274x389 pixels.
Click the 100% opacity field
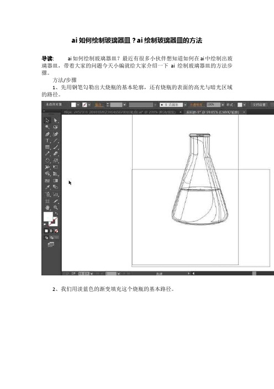point(213,105)
